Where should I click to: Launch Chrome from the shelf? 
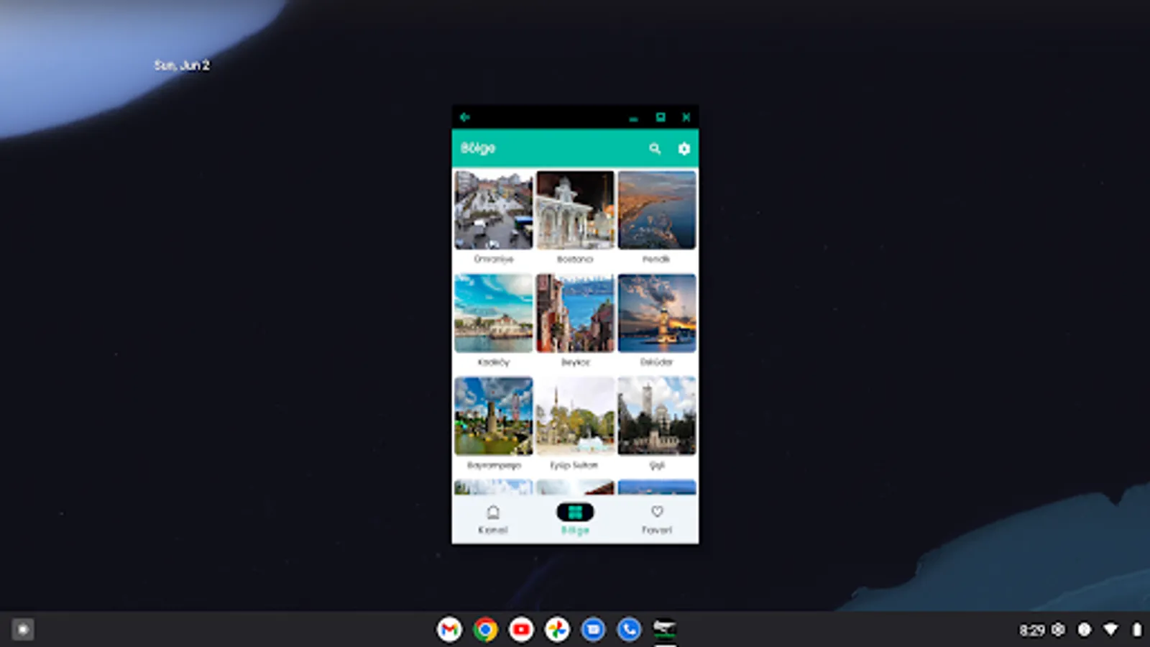tap(485, 628)
